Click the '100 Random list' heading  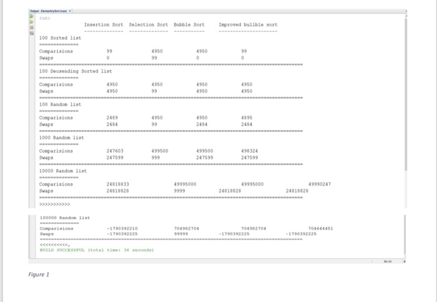point(60,104)
